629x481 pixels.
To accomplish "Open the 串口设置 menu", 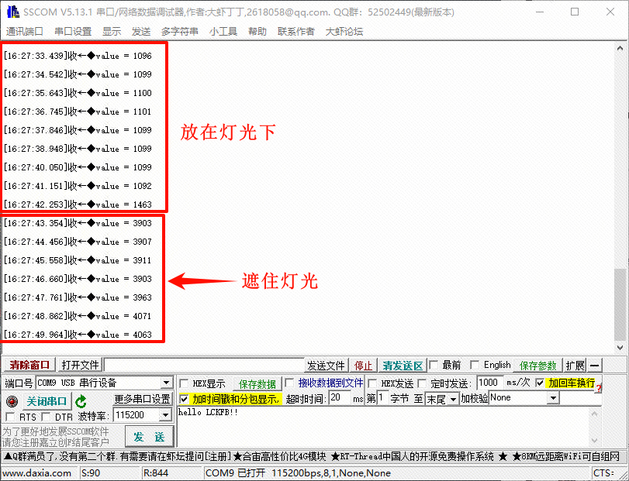I will [73, 31].
